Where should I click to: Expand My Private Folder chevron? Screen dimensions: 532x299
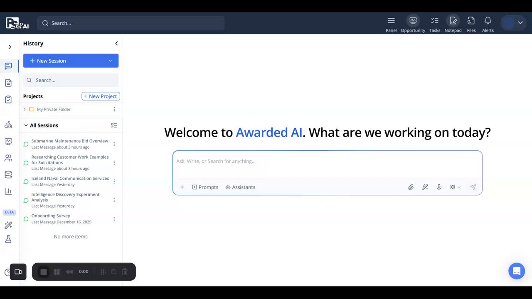(25, 109)
